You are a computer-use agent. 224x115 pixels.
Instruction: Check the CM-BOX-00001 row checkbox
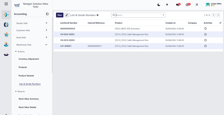pos(57,34)
